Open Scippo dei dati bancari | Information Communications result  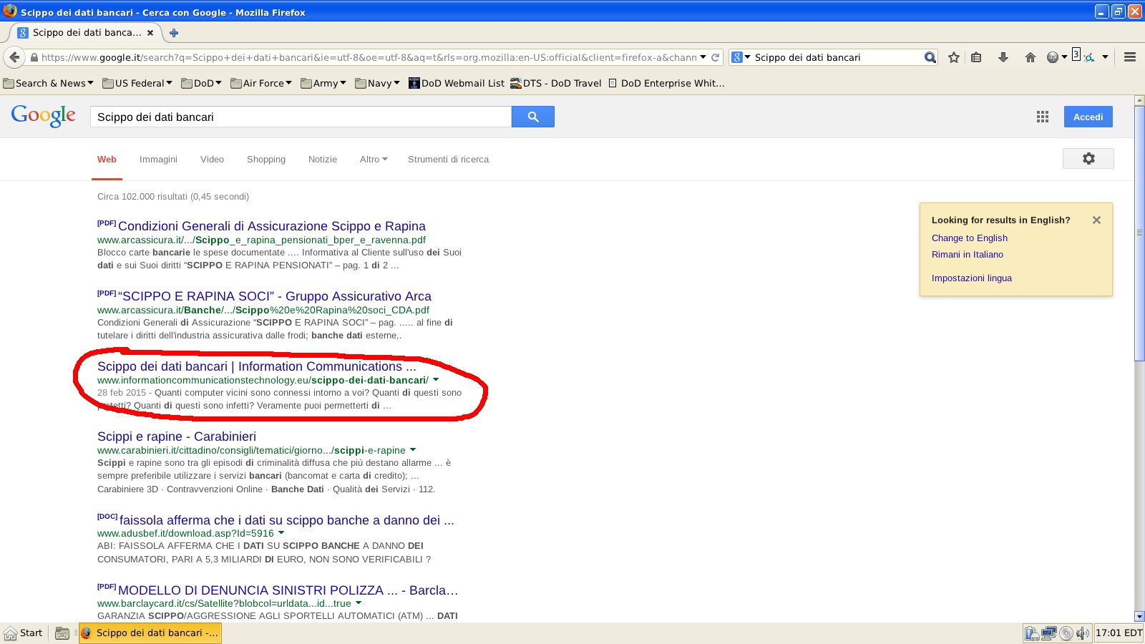click(x=256, y=366)
